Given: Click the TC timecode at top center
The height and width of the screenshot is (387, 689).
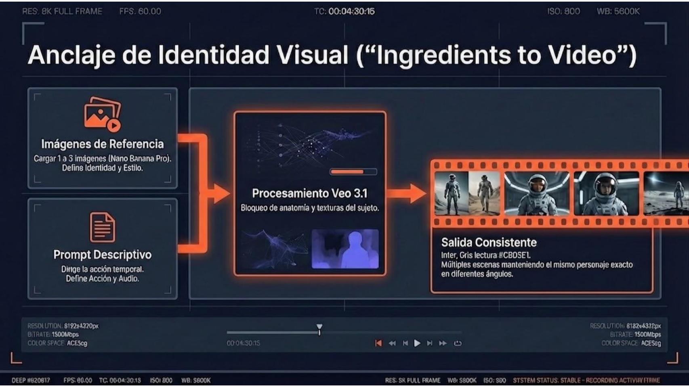Looking at the screenshot, I should tap(344, 11).
